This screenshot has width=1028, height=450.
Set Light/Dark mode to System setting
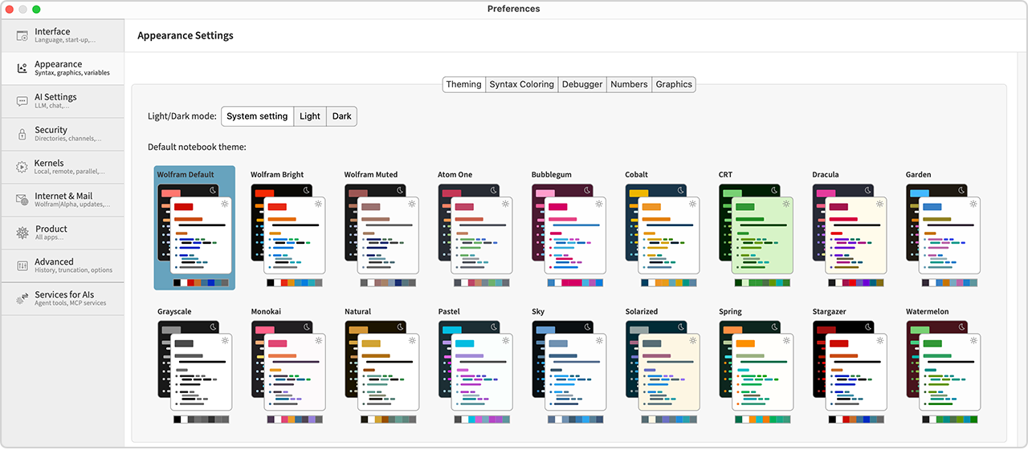pyautogui.click(x=257, y=116)
